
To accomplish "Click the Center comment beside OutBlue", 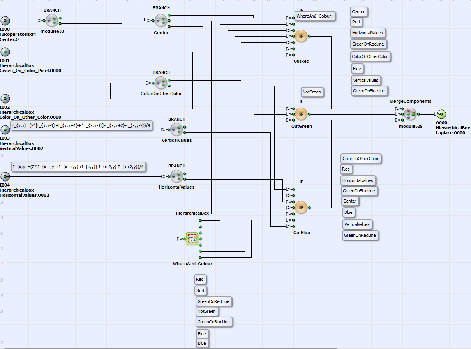I will click(350, 201).
